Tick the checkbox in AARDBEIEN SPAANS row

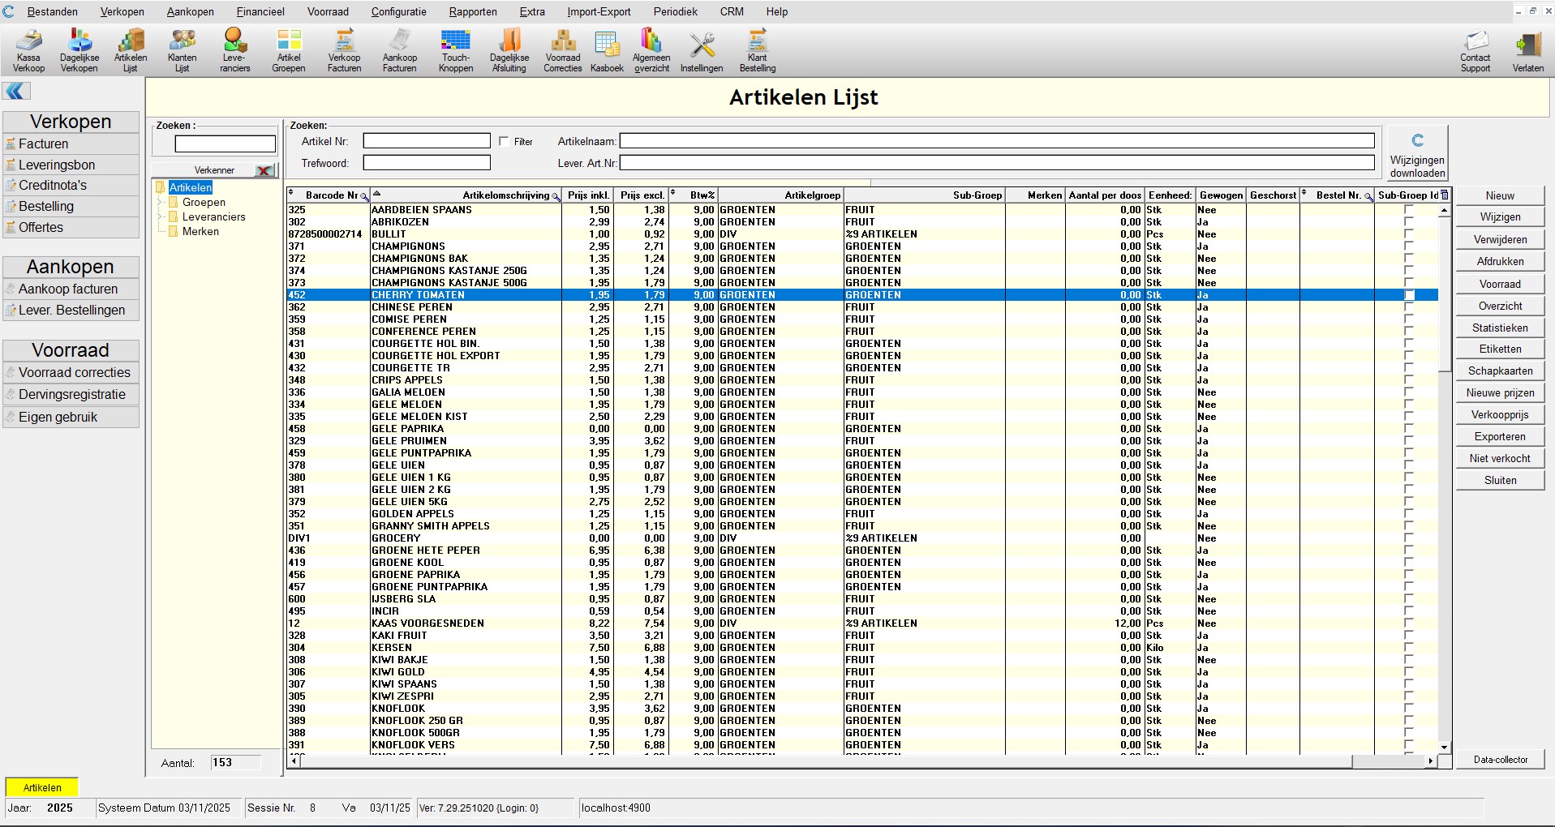1409,210
